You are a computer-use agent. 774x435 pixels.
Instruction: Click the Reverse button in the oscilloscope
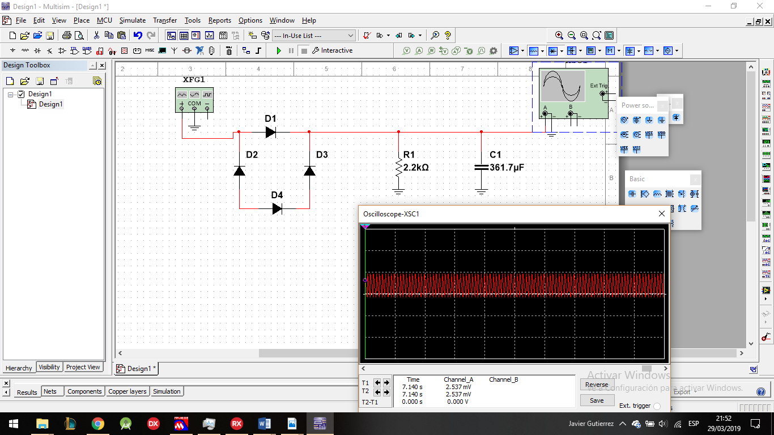[x=597, y=385]
